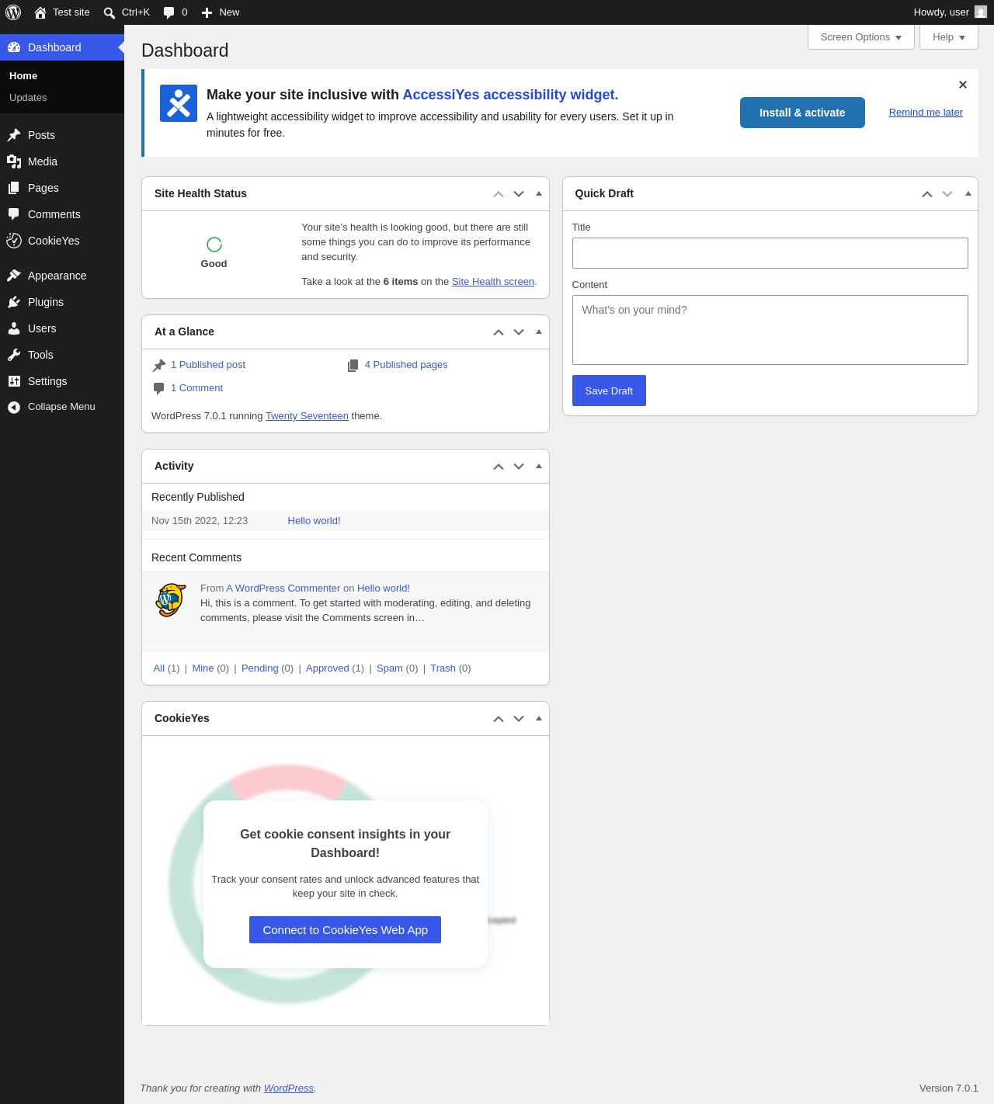Click the Comments bubble icon in sidebar
Screen dimensions: 994x1104
tap(14, 214)
